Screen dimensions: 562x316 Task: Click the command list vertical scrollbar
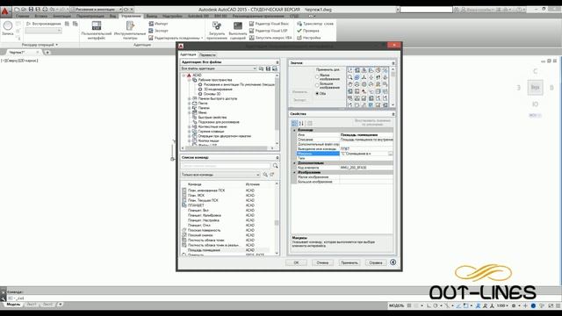point(277,219)
